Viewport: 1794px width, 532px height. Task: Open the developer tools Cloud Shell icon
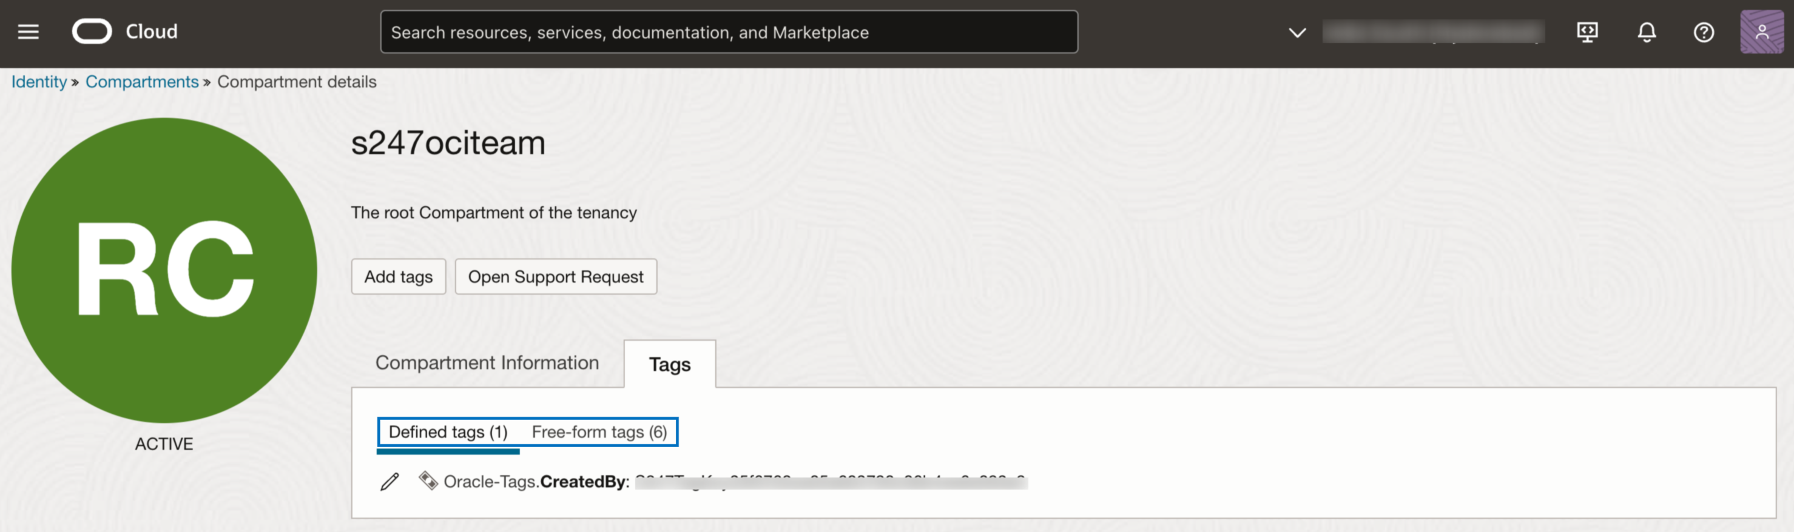(x=1587, y=32)
